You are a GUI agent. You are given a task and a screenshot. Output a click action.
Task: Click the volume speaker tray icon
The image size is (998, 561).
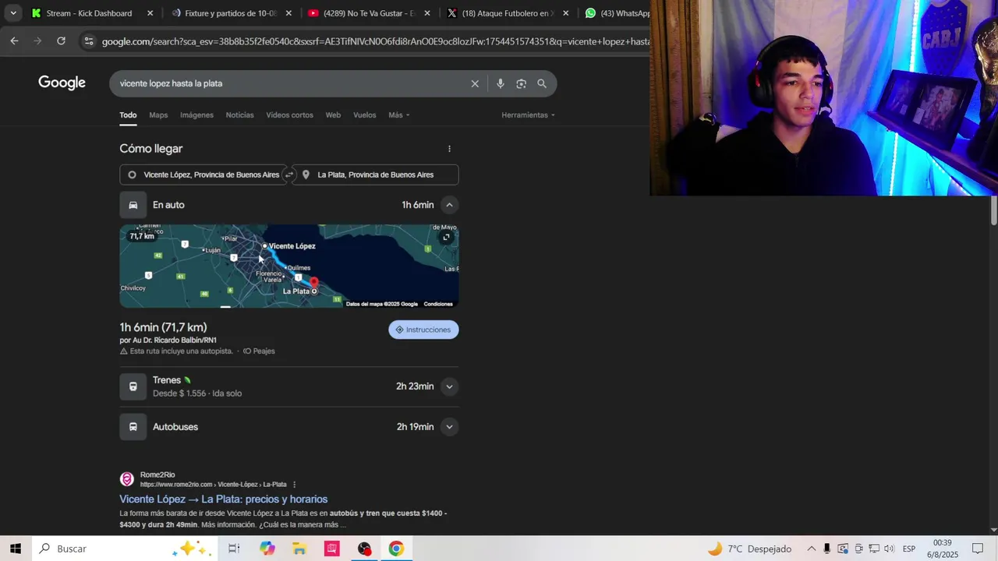[889, 549]
